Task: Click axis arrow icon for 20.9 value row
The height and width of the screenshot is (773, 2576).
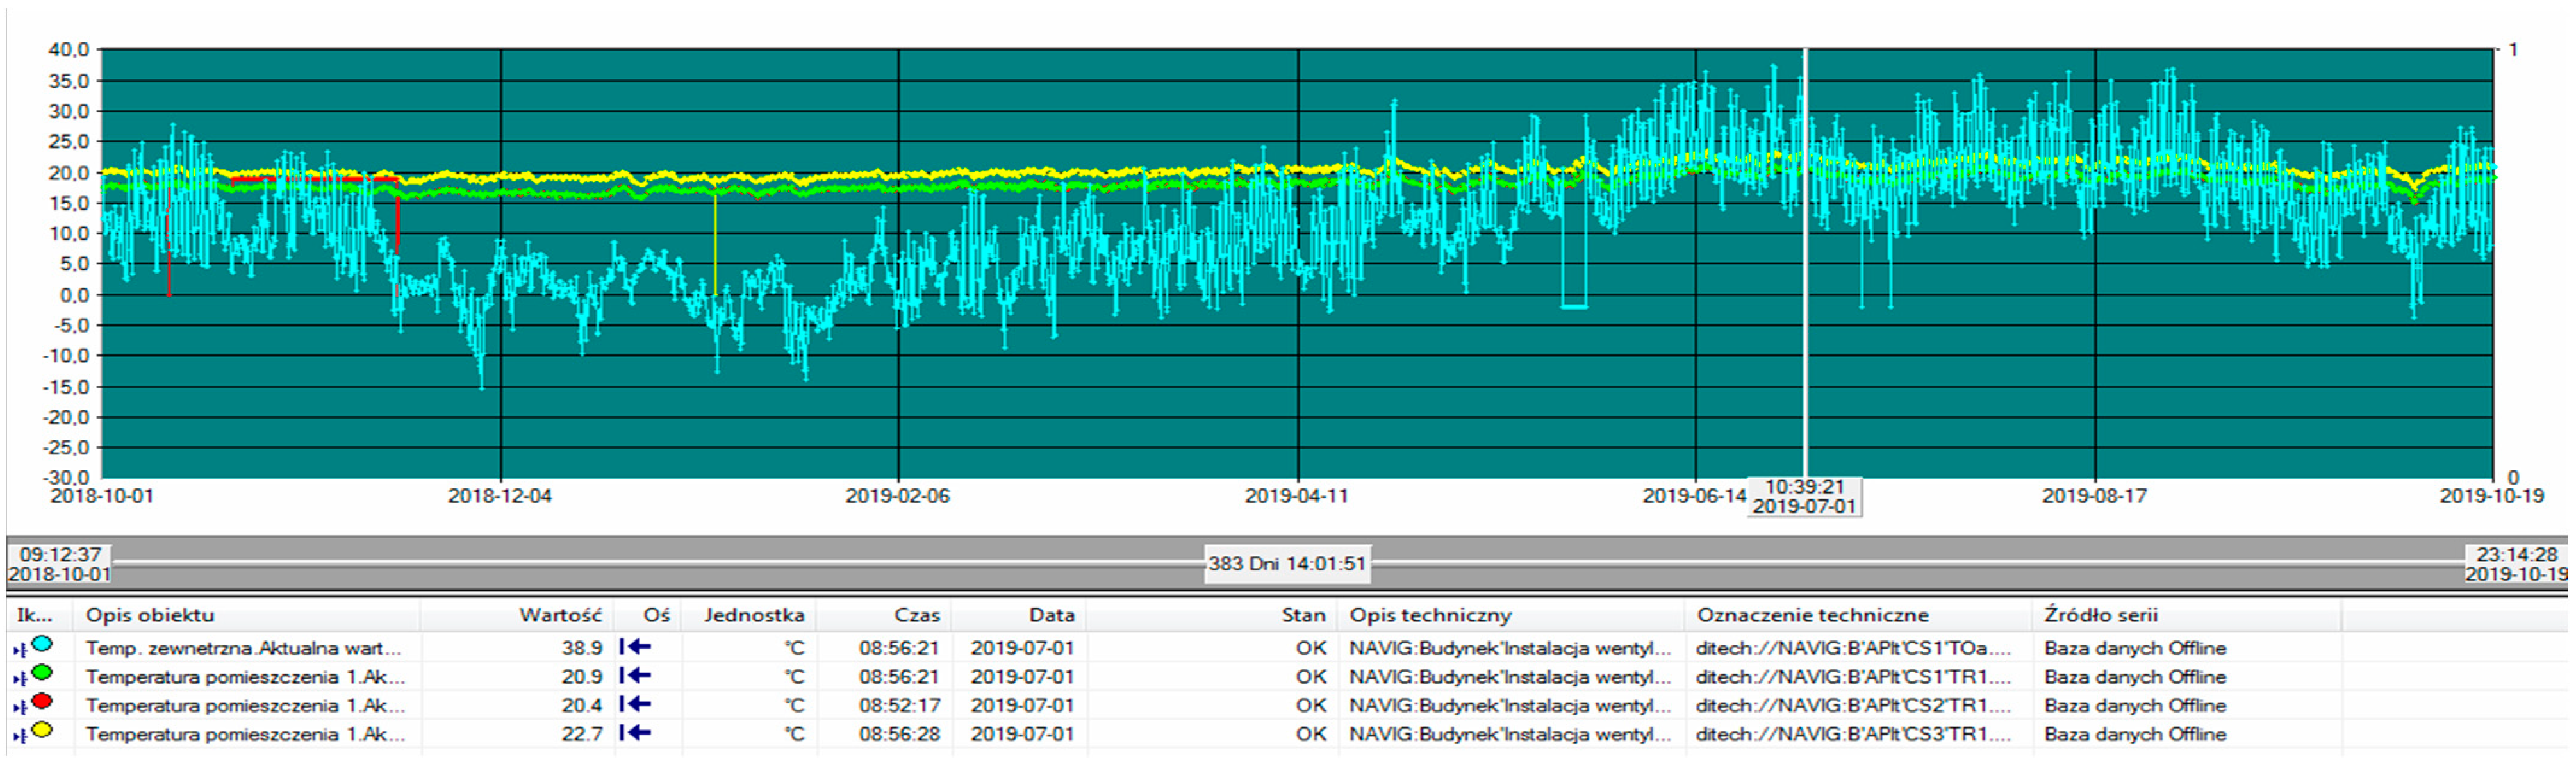Action: coord(636,676)
